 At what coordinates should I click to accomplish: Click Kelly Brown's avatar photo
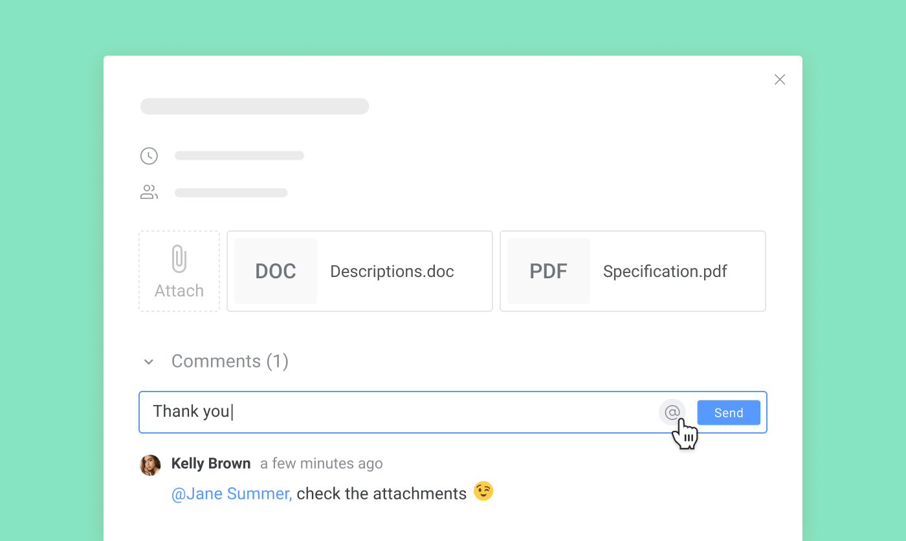click(150, 465)
